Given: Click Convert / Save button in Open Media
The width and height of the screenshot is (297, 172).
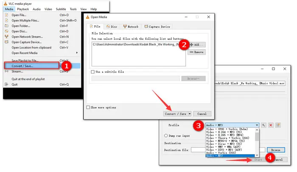Looking at the screenshot, I should (x=176, y=114).
